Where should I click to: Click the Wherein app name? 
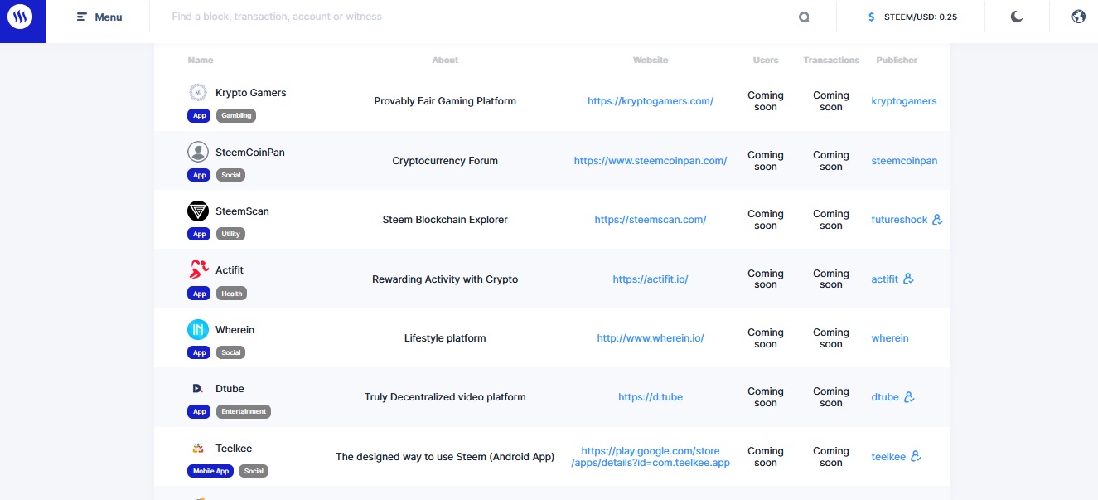(x=235, y=330)
